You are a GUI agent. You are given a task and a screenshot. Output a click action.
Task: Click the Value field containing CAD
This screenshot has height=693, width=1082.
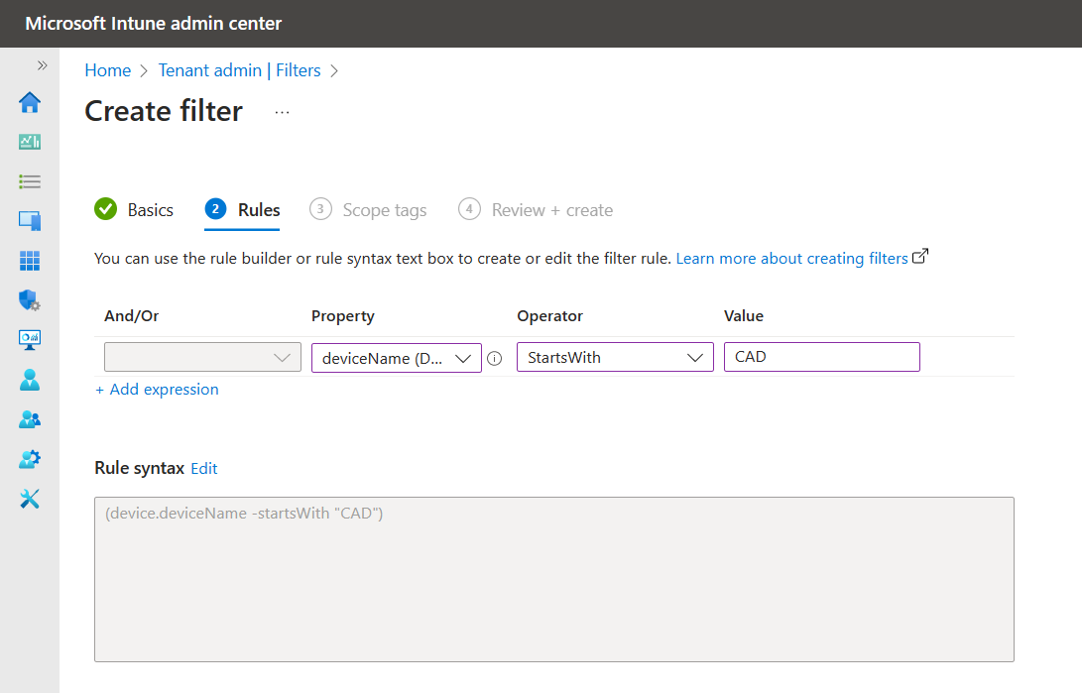tap(821, 357)
